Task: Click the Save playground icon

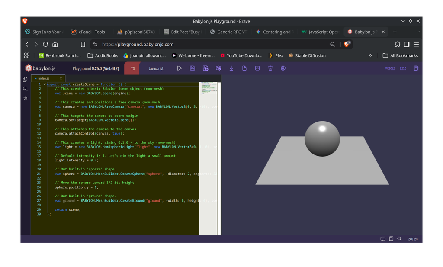Action: (193, 68)
